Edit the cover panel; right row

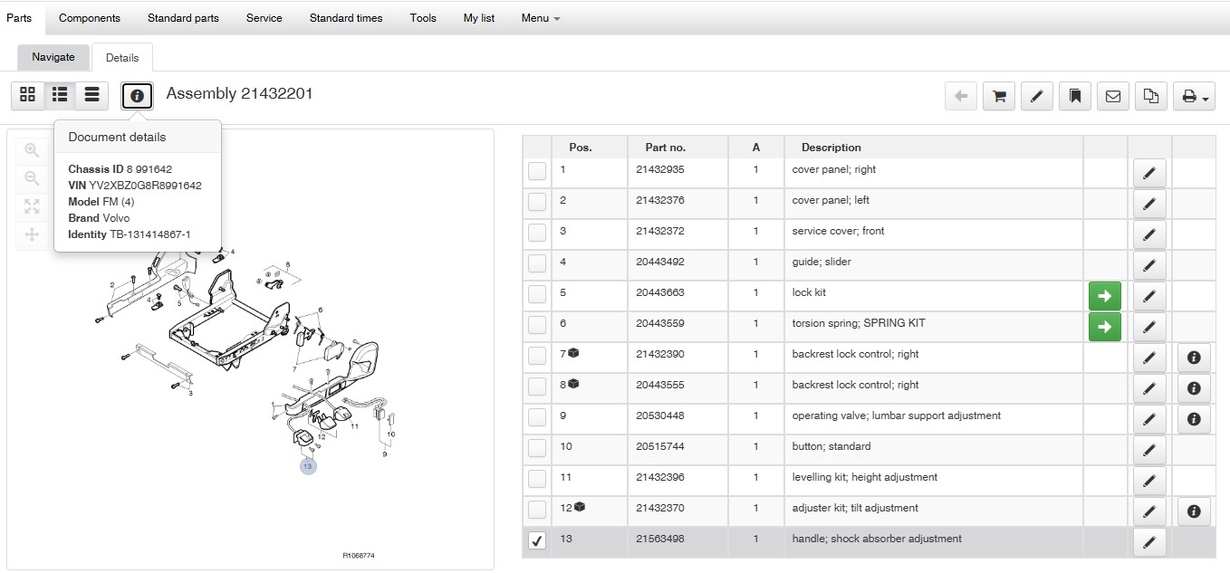1148,173
